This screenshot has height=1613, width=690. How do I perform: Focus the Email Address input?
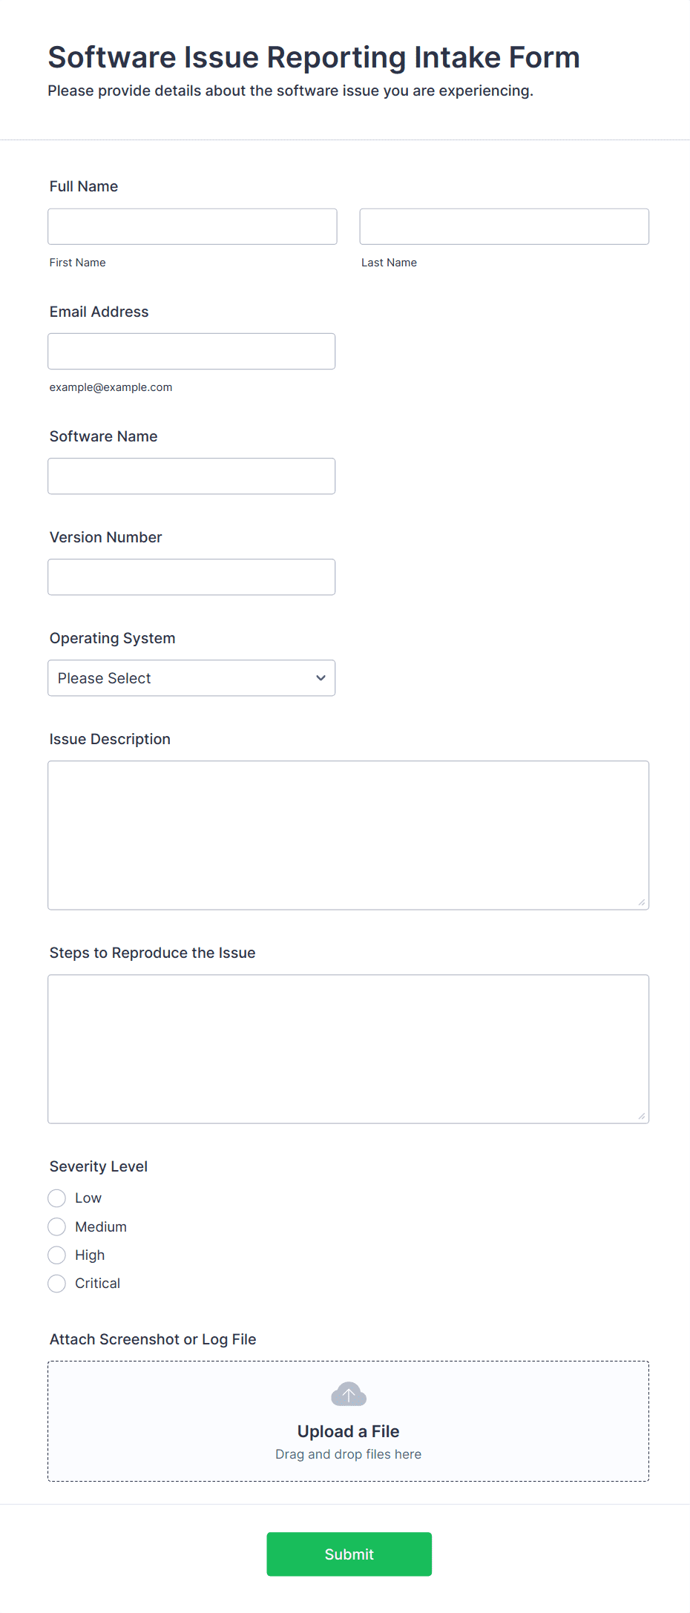coord(191,351)
